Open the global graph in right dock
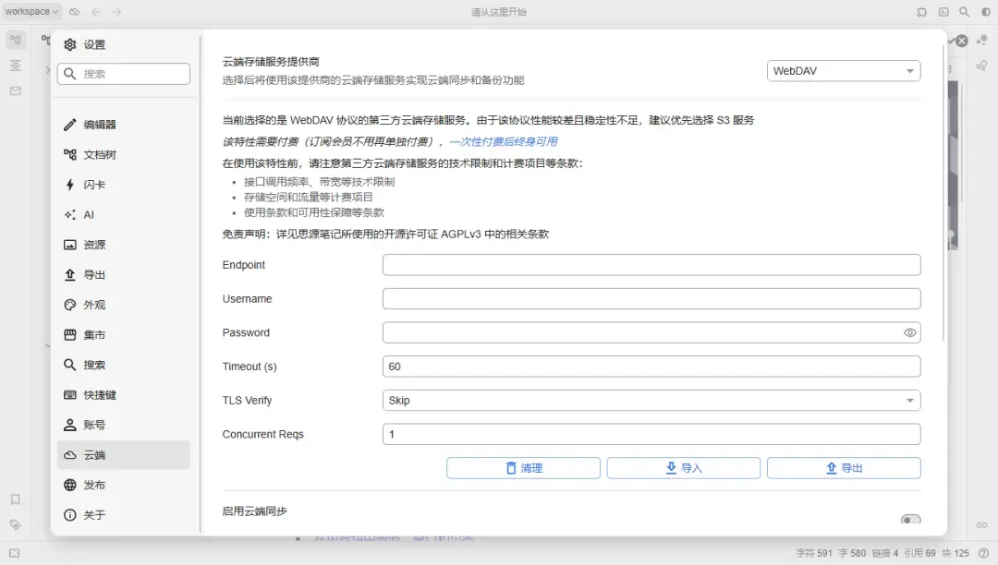The height and width of the screenshot is (565, 998). click(982, 66)
